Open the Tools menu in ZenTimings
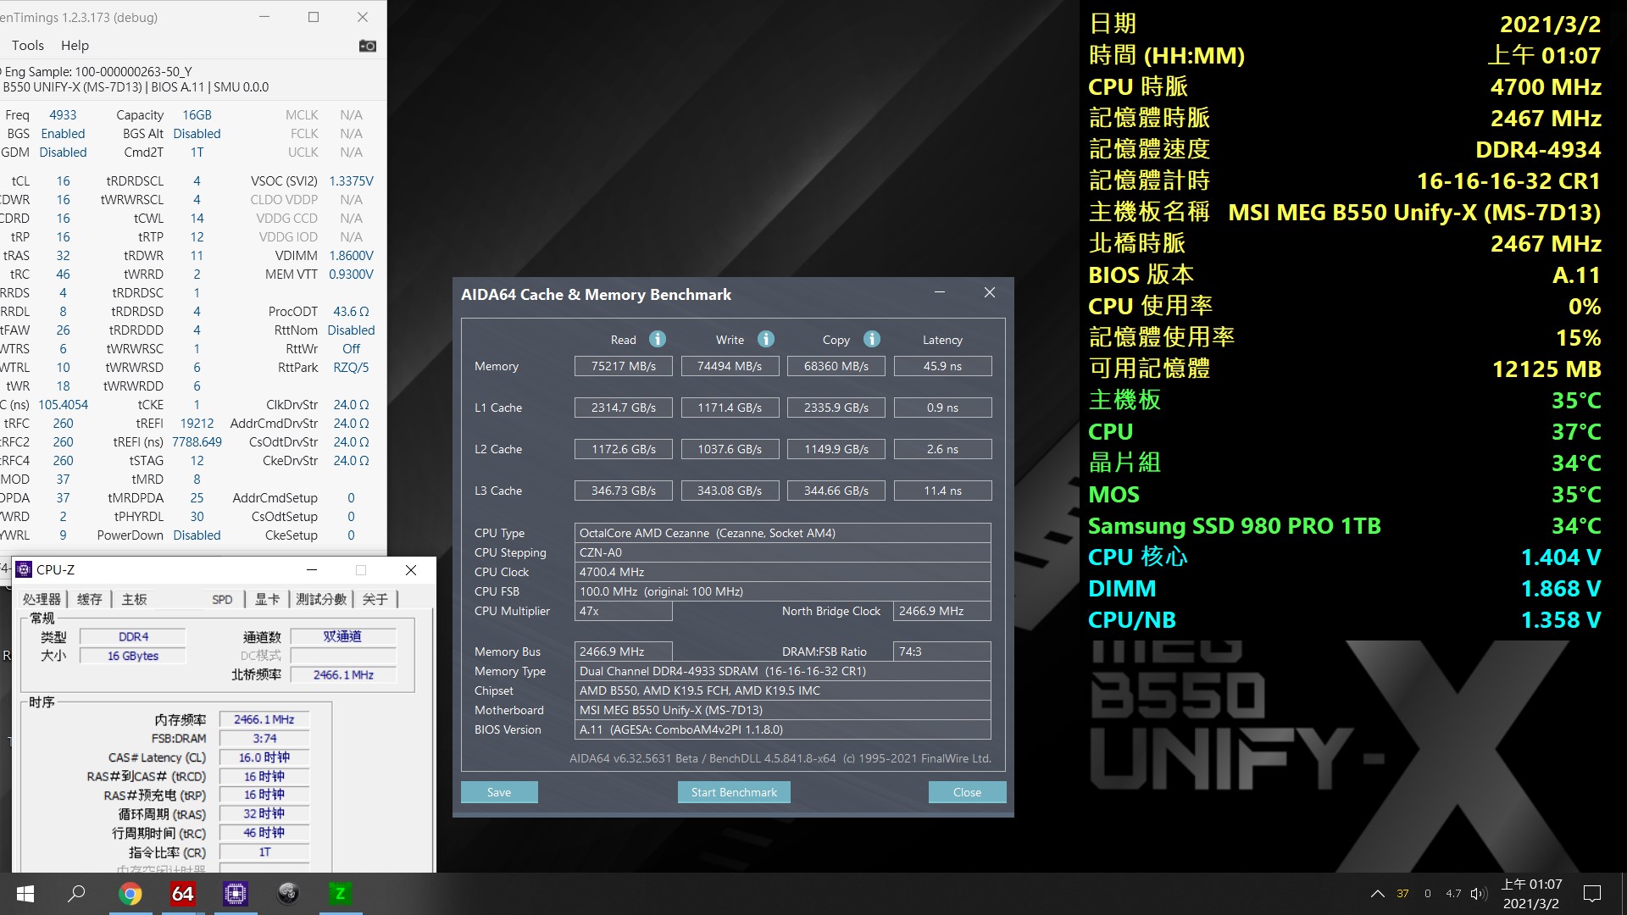The width and height of the screenshot is (1627, 915). (27, 46)
